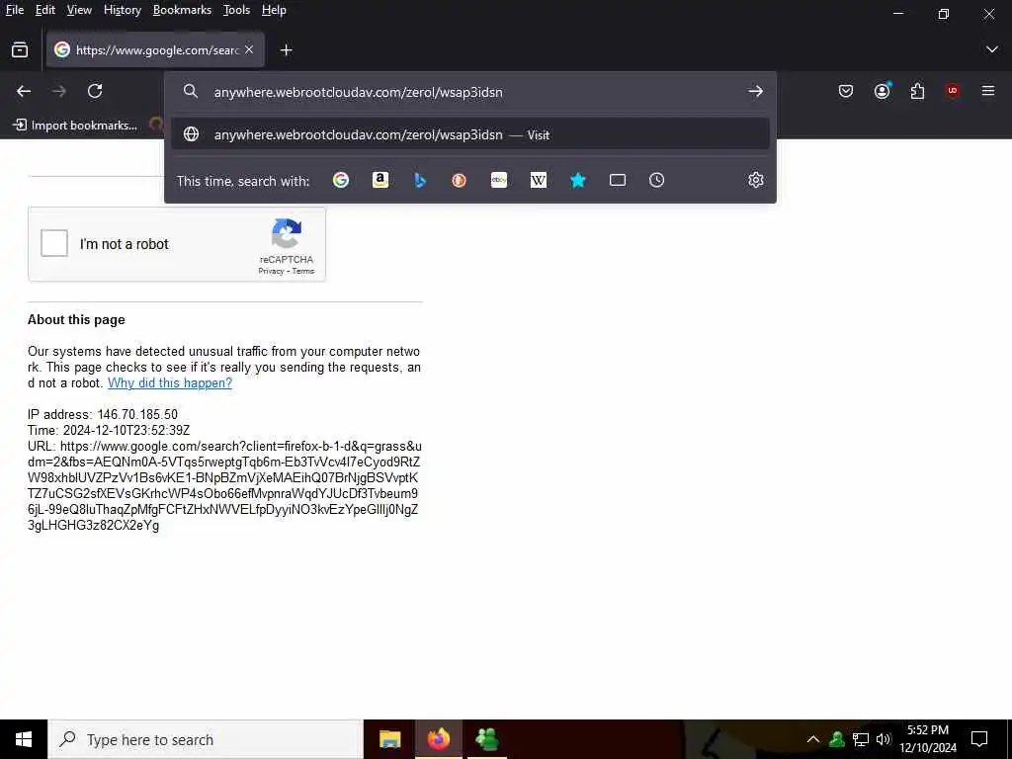Click the Type here to search box
The width and height of the screenshot is (1012, 759).
tap(206, 739)
